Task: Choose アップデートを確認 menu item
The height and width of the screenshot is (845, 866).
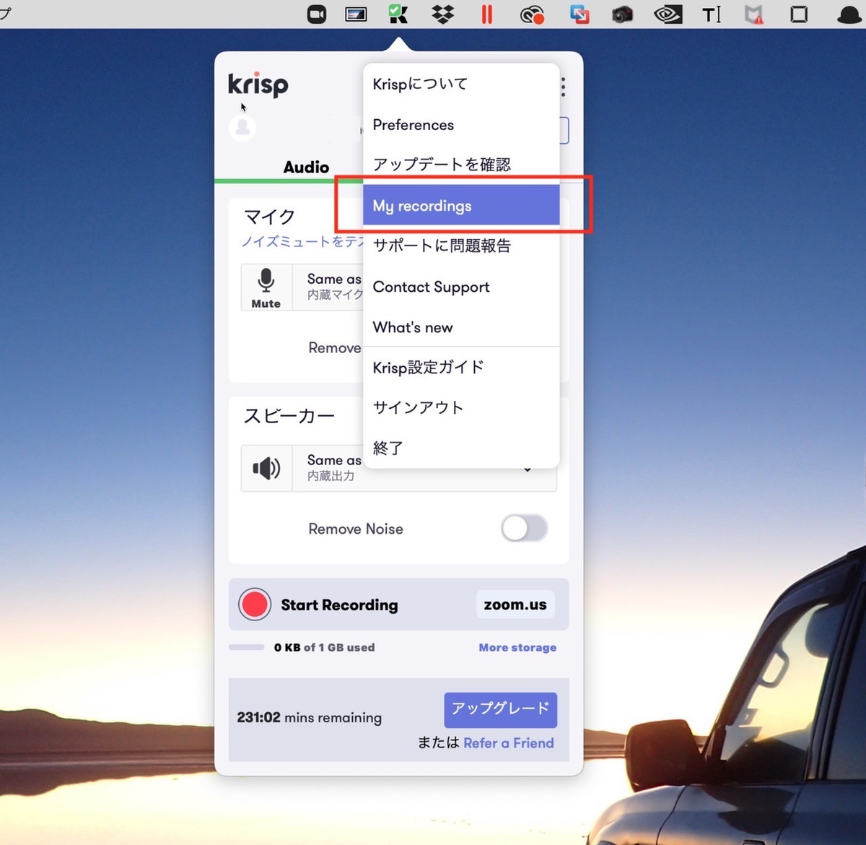Action: pyautogui.click(x=461, y=165)
